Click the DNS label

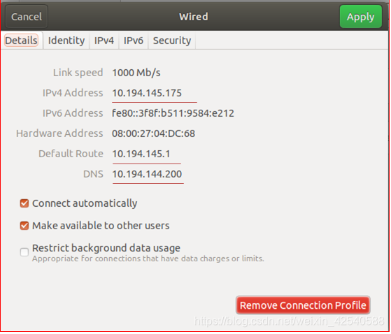pos(93,174)
